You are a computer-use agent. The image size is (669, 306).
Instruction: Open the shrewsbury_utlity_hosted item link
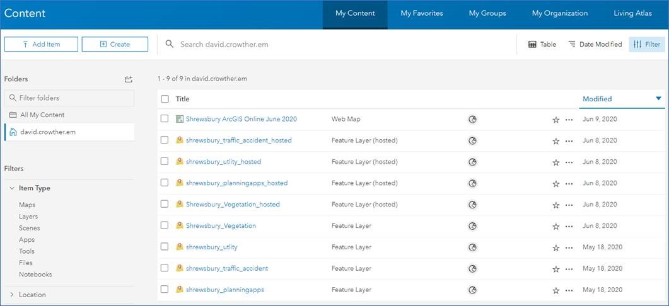pyautogui.click(x=223, y=162)
